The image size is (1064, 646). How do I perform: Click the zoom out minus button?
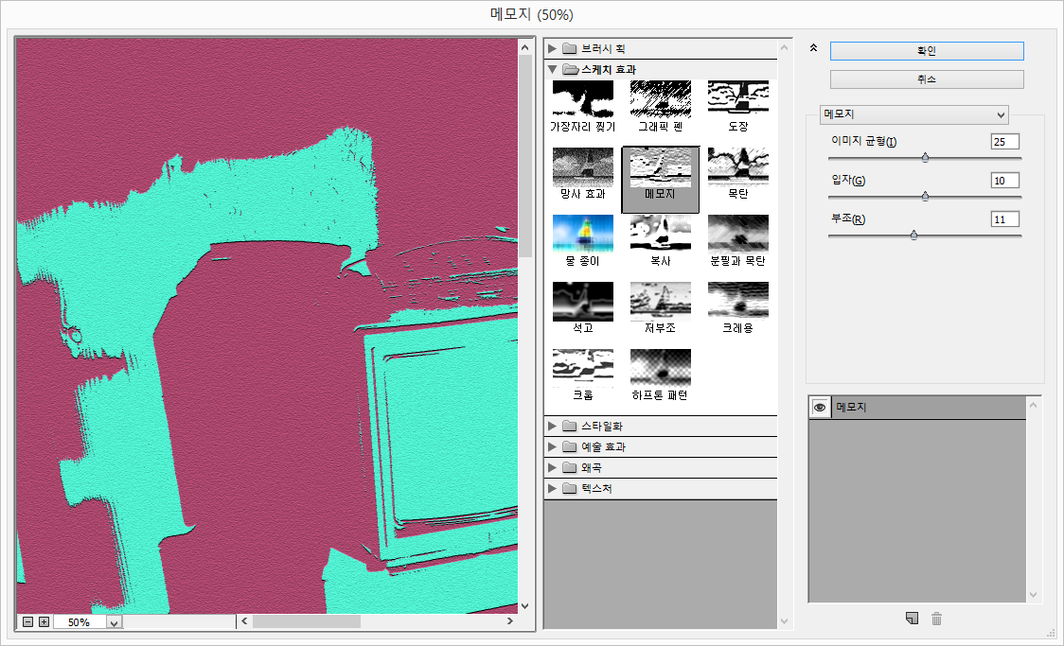[x=28, y=621]
